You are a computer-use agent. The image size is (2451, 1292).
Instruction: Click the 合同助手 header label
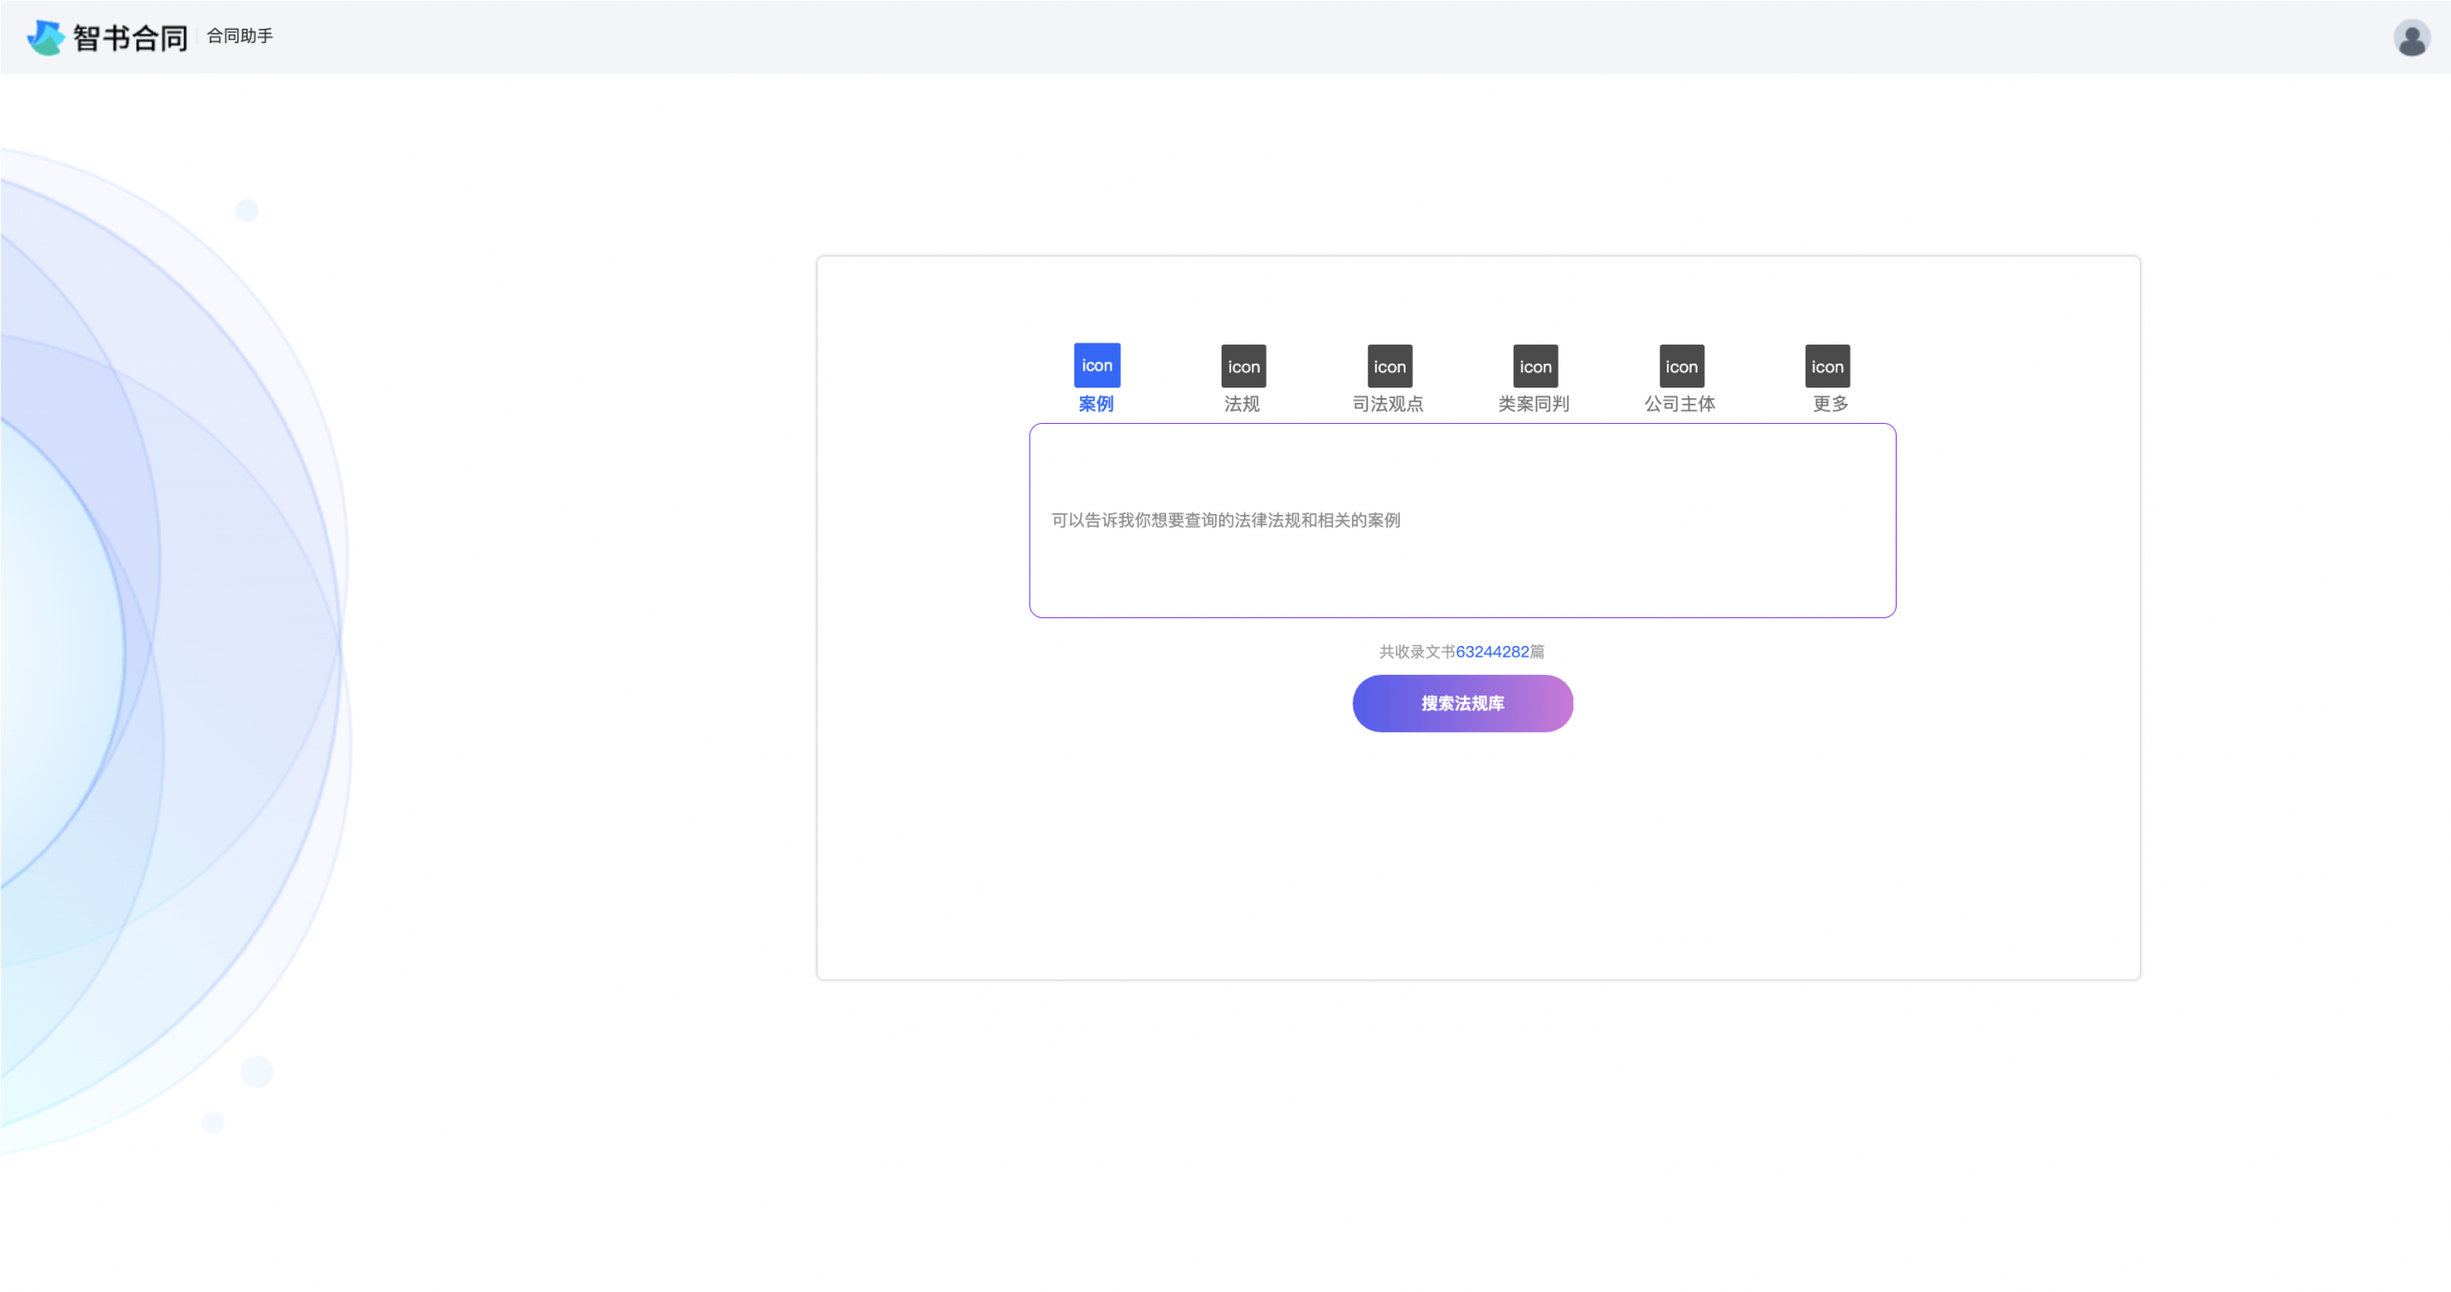(x=239, y=36)
